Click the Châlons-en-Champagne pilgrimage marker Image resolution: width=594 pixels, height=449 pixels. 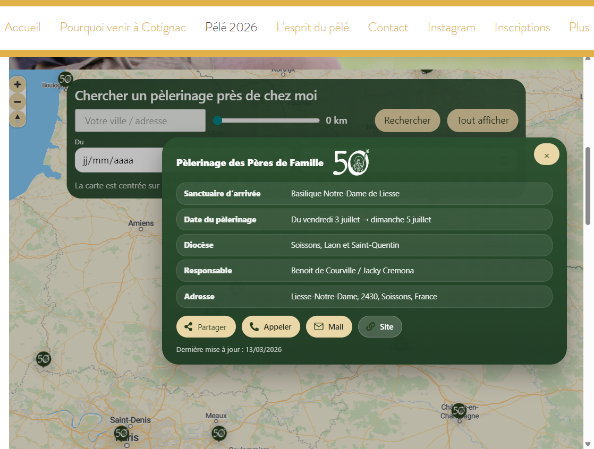coord(459,410)
